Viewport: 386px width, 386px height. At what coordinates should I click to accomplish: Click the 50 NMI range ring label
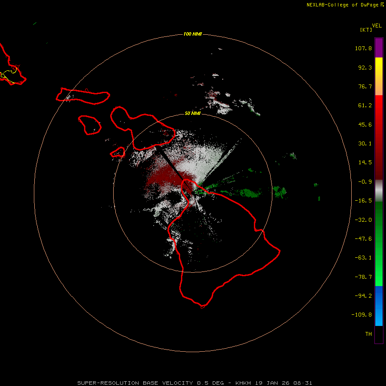193,113
